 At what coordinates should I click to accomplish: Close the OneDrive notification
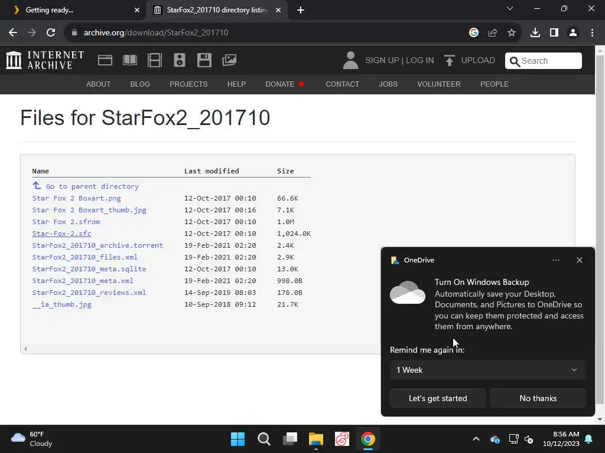pyautogui.click(x=579, y=260)
